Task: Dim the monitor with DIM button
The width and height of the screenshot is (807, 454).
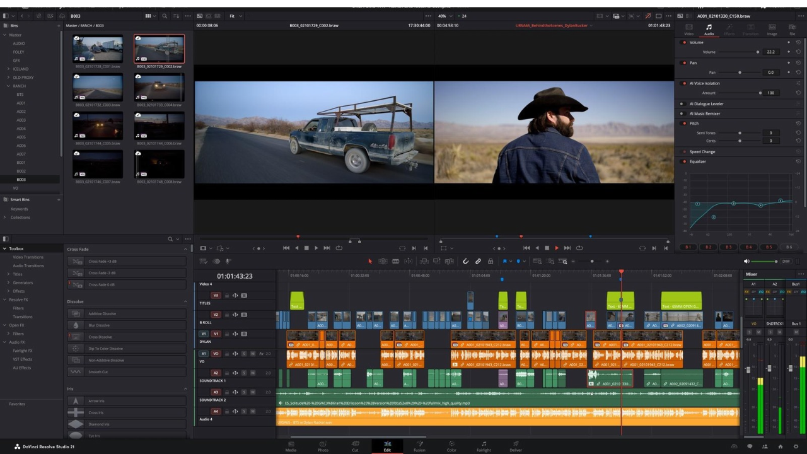Action: (786, 261)
